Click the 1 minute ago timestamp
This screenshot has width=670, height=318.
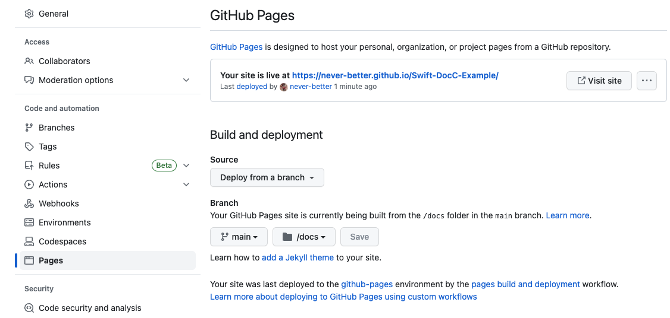tap(355, 87)
